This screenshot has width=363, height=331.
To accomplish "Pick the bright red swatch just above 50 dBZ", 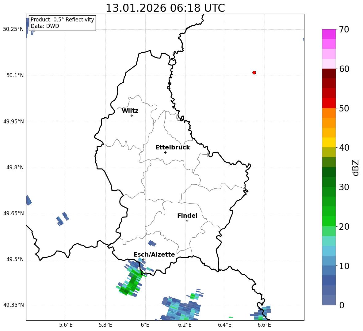I will (x=329, y=103).
